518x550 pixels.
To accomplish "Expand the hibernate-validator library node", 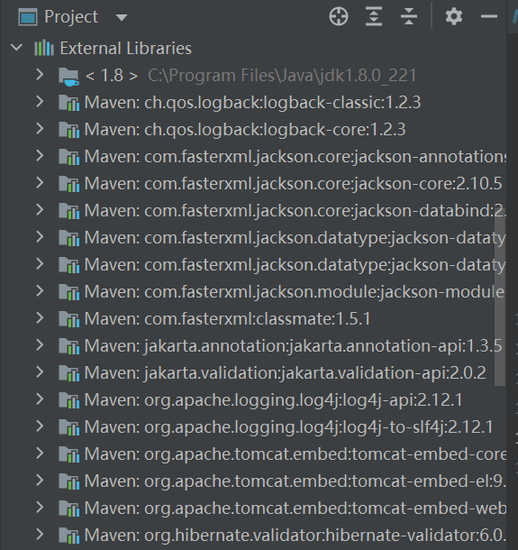I will coord(40,534).
